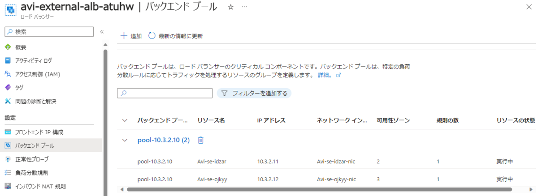Sort by リソースの状態 column header
The width and height of the screenshot is (538, 196).
(x=516, y=120)
